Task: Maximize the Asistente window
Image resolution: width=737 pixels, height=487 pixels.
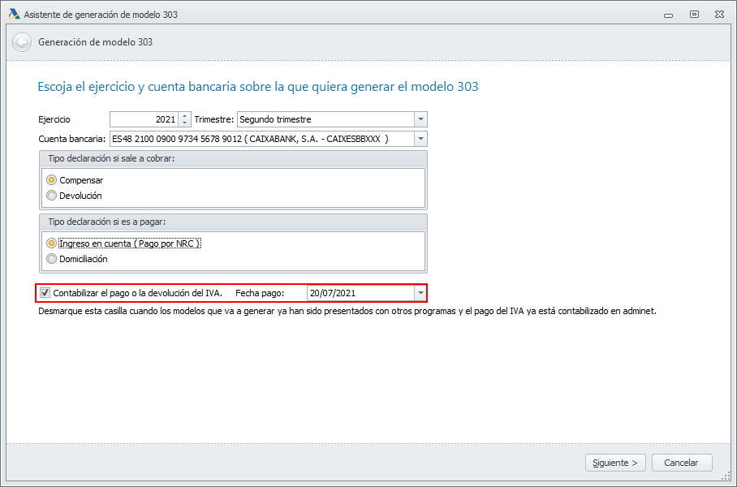Action: coord(694,15)
